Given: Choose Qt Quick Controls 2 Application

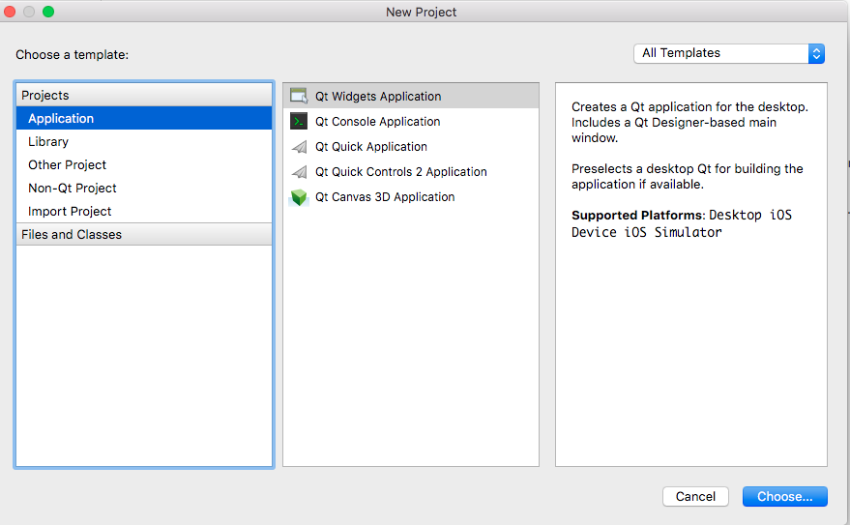Looking at the screenshot, I should pos(411,172).
